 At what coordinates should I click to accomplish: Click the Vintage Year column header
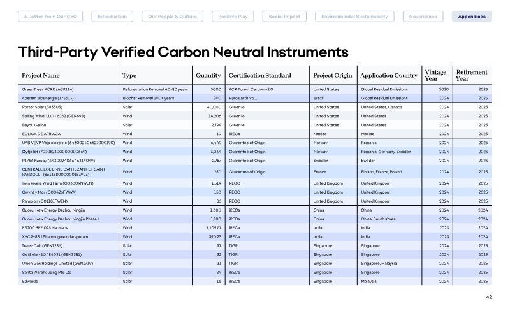click(x=435, y=75)
